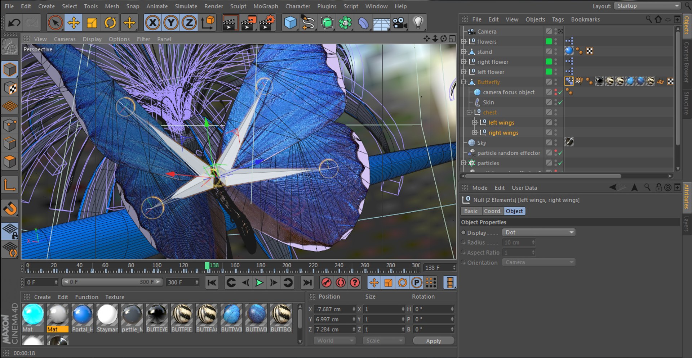This screenshot has width=692, height=358.
Task: Open the Simulate menu
Action: [x=186, y=6]
